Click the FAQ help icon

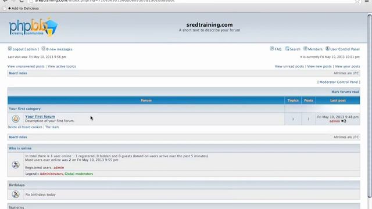click(271, 49)
